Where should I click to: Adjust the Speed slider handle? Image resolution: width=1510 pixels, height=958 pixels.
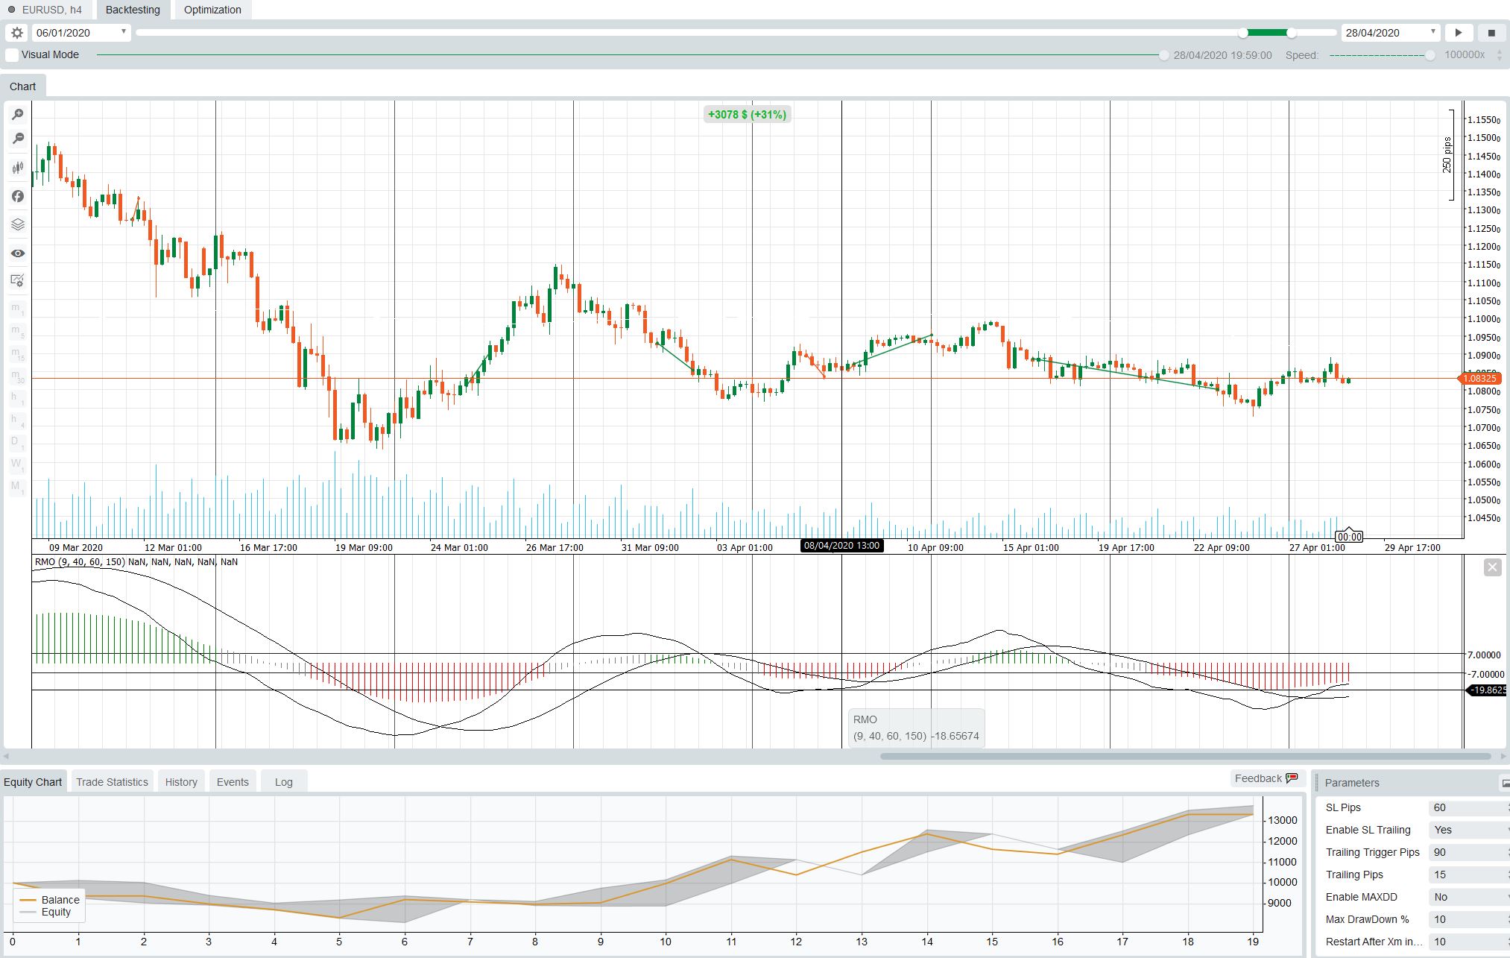point(1430,55)
